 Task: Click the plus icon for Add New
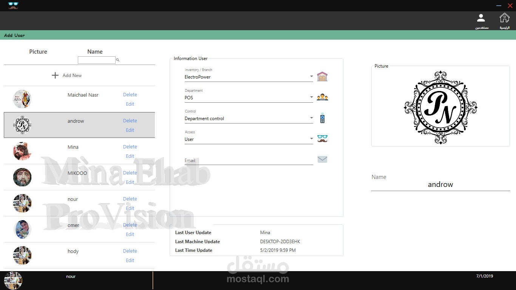coord(55,76)
